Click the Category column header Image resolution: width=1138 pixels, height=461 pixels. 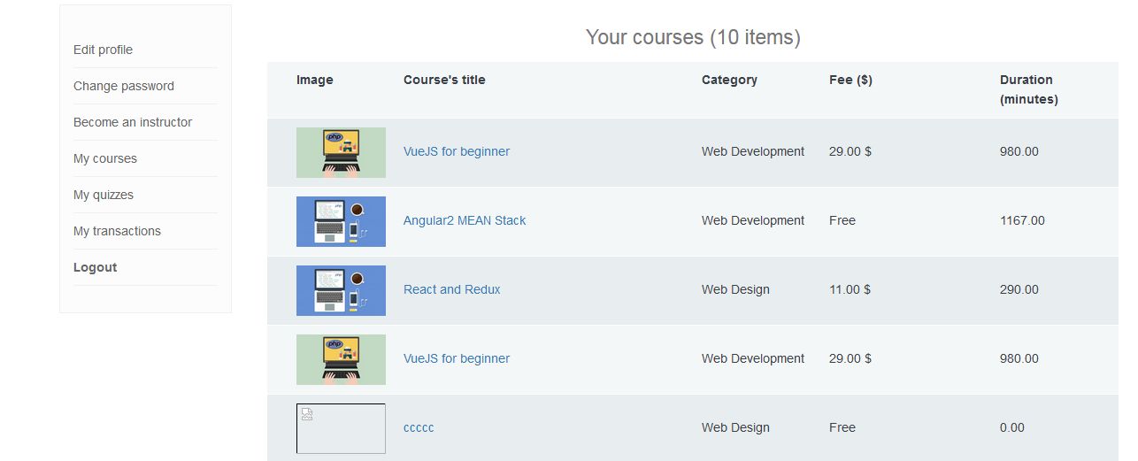pyautogui.click(x=729, y=80)
